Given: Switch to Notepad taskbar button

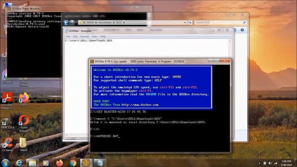Looking at the screenshot, I should click(x=100, y=163).
